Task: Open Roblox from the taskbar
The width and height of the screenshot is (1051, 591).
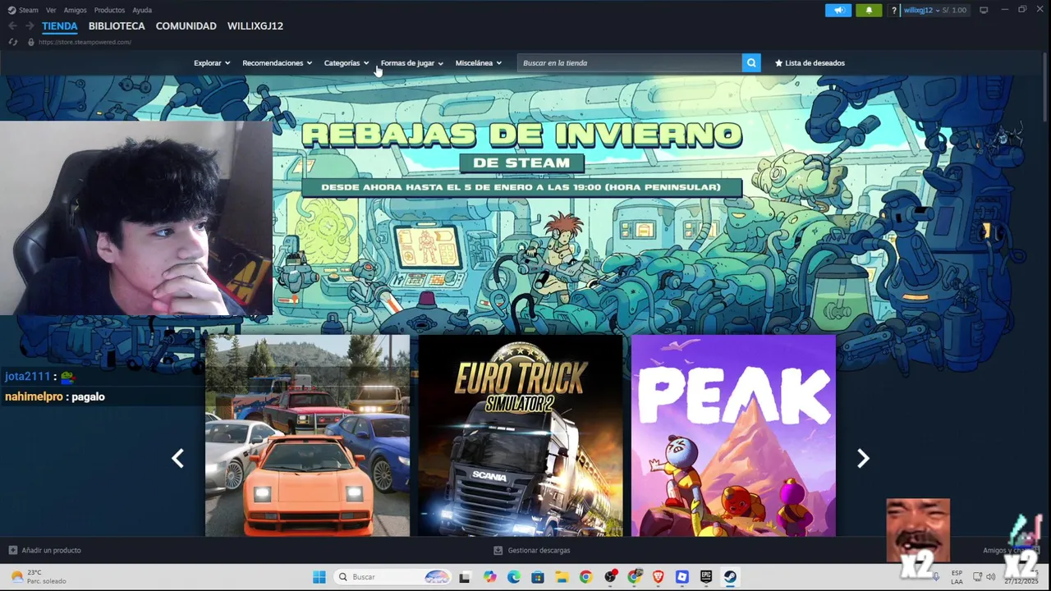Action: click(682, 577)
